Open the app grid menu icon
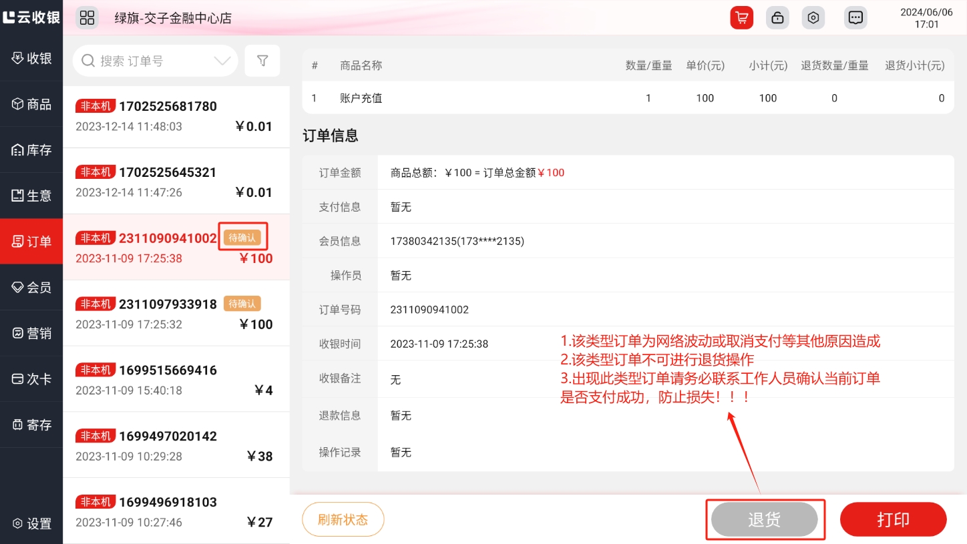The width and height of the screenshot is (967, 544). [87, 18]
